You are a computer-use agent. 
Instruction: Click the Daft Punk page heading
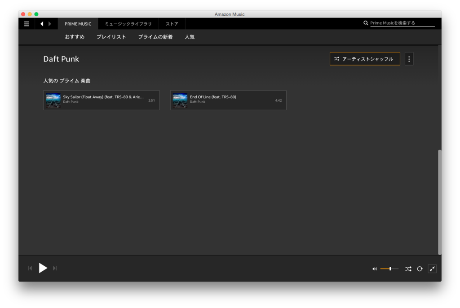pos(61,59)
